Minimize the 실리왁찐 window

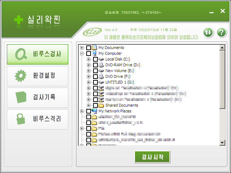(212, 13)
